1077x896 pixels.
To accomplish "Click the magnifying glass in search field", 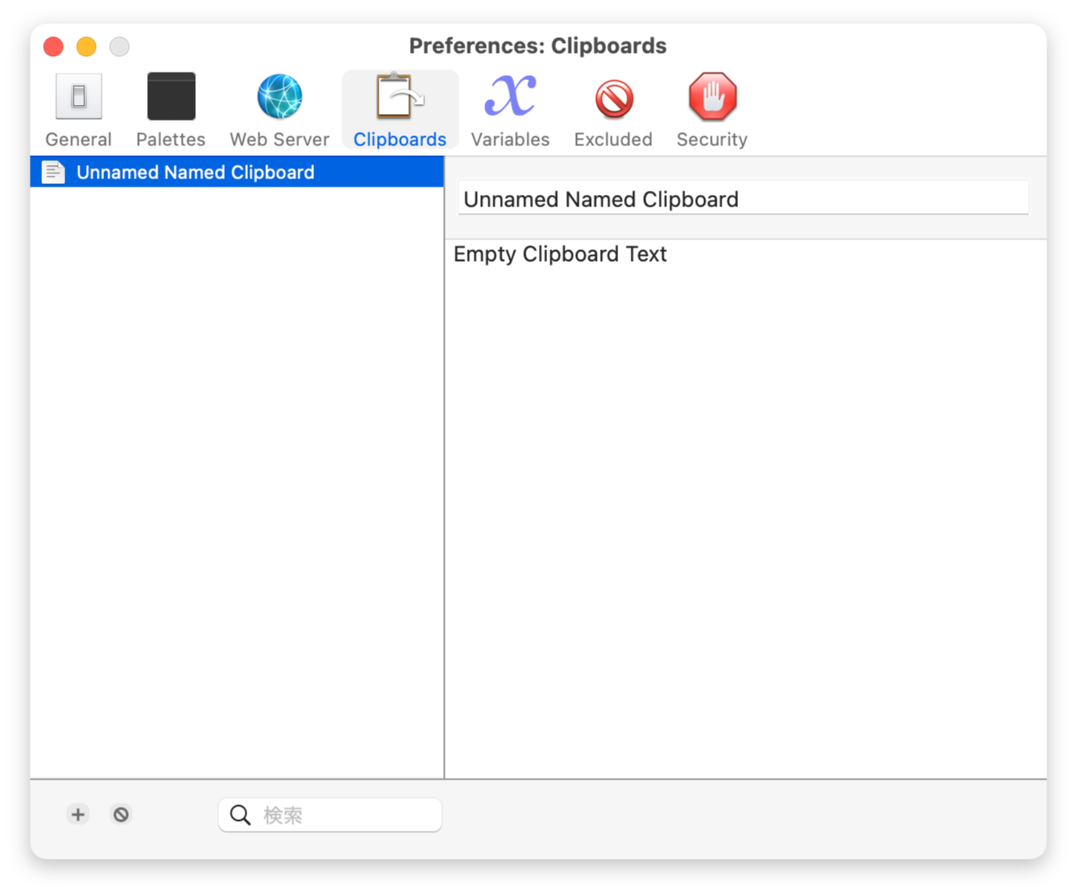I will pos(241,815).
